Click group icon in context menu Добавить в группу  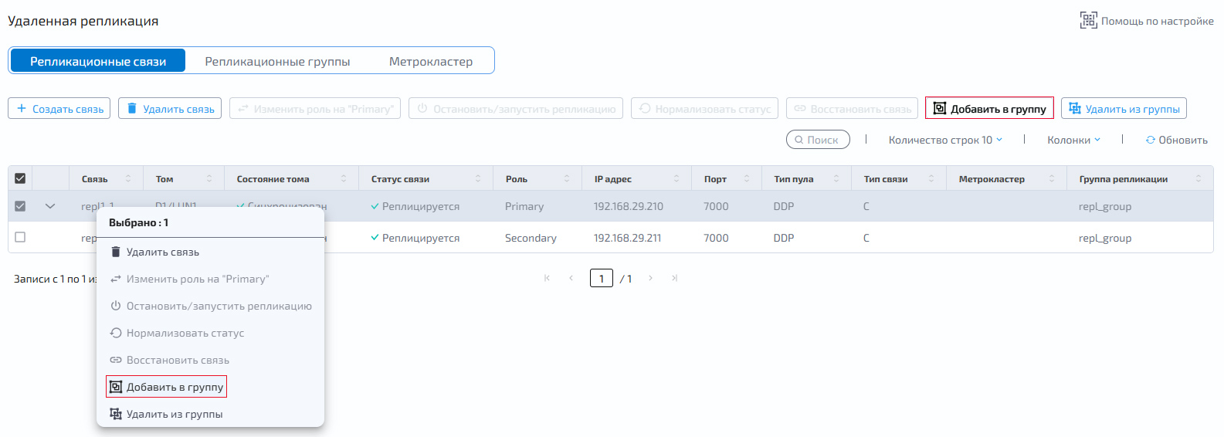click(x=116, y=387)
